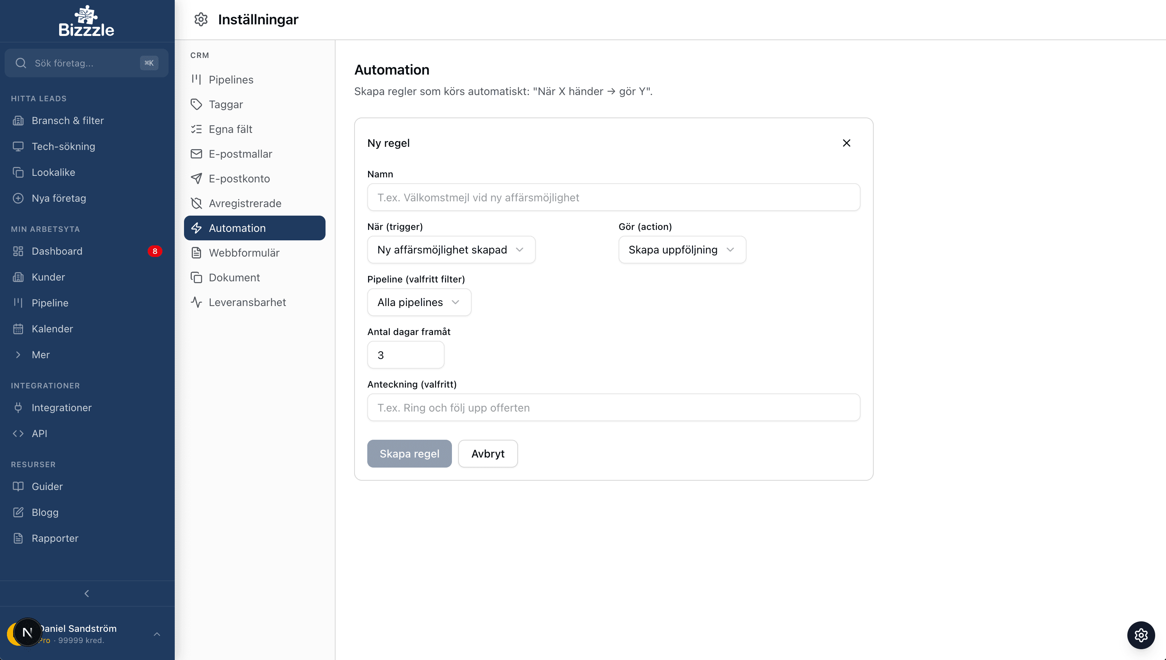Select the Pipelines icon under CRM
Viewport: 1166px width, 660px height.
(x=197, y=79)
